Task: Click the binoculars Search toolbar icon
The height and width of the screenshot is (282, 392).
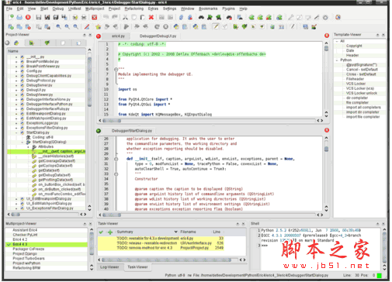Action: click(201, 17)
